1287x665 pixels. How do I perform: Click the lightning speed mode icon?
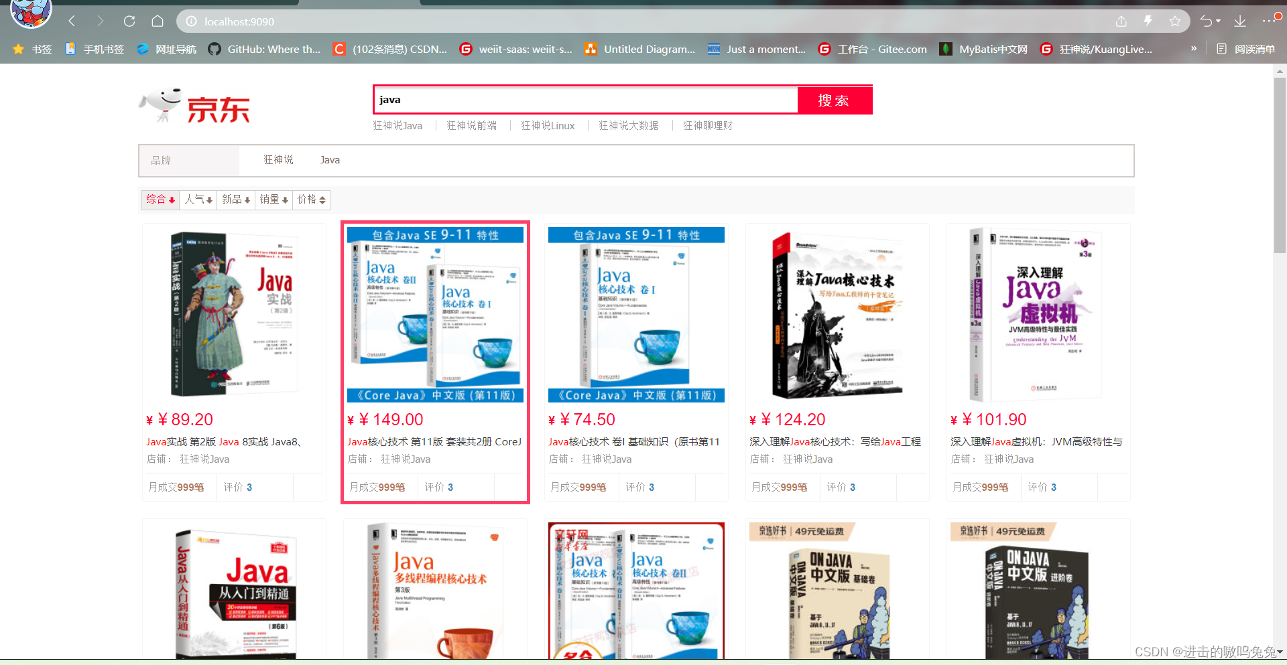(1148, 21)
